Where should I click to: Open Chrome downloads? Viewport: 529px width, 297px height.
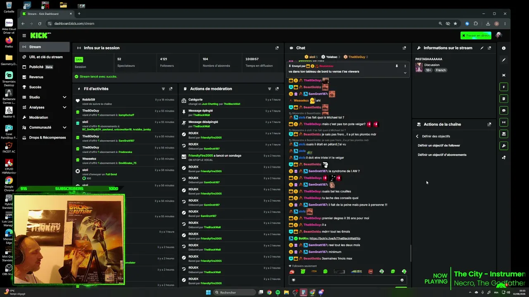point(488,24)
